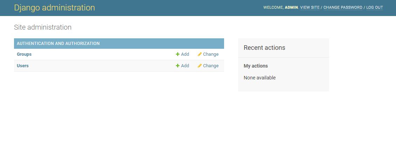This screenshot has height=155, width=396.
Task: Click the Django administration title
Action: pos(55,8)
